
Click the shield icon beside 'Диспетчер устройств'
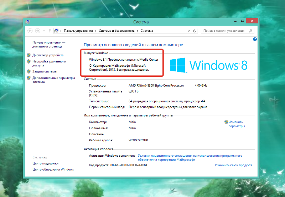[x=28, y=55]
